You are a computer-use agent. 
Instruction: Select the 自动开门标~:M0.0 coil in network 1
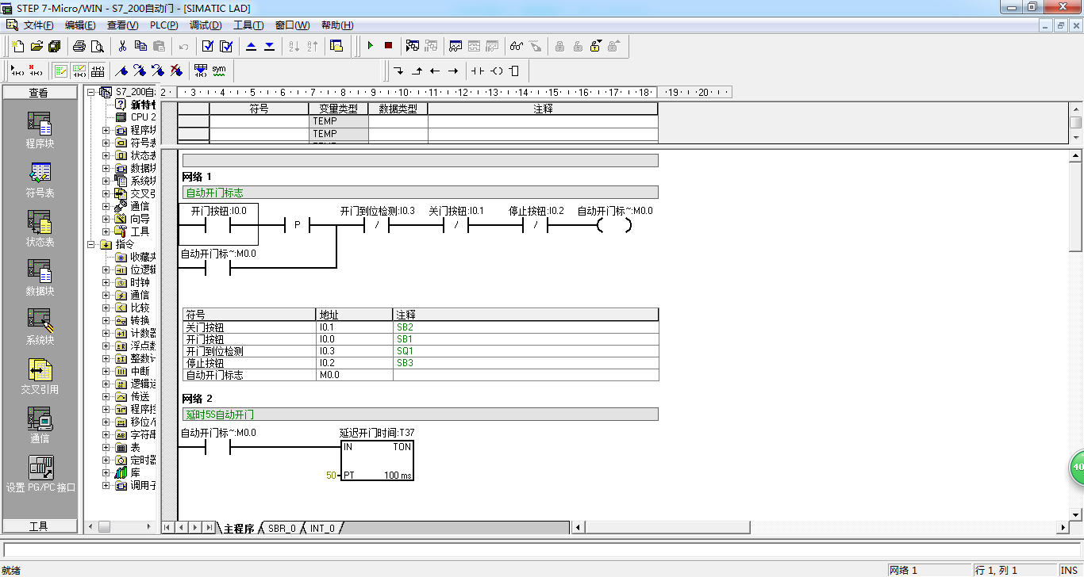[x=614, y=225]
